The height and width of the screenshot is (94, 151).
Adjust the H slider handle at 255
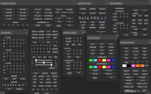52,65
